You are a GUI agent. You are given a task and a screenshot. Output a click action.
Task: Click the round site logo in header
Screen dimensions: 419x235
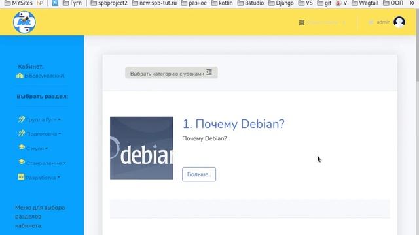[x=24, y=22]
